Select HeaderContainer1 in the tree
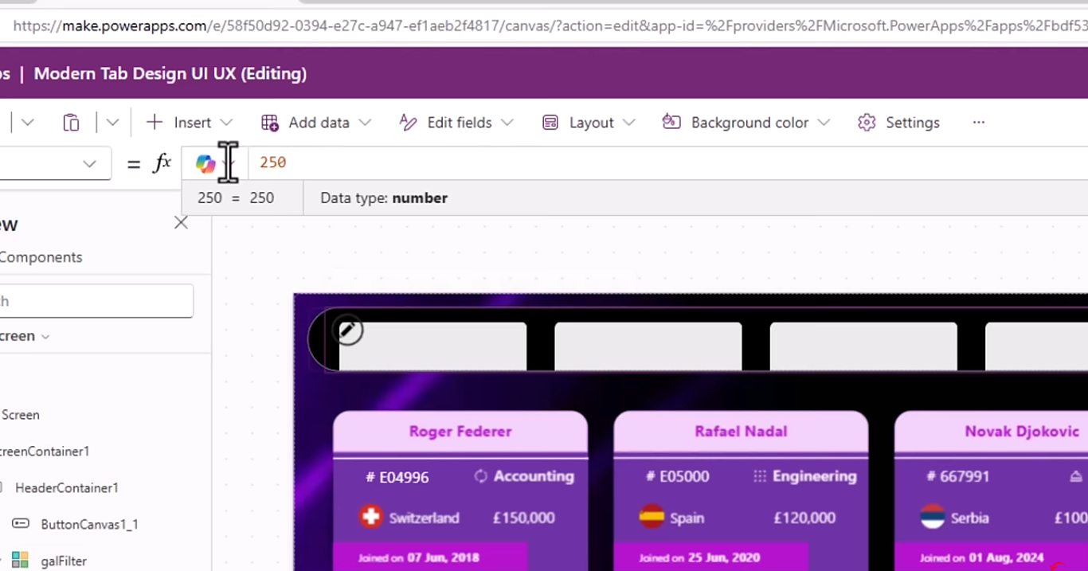This screenshot has width=1088, height=571. tap(67, 487)
